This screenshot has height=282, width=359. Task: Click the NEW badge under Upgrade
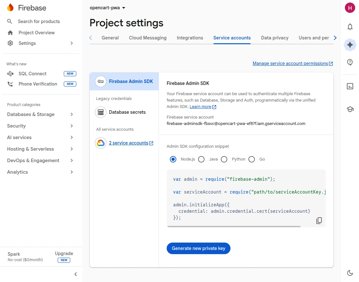click(x=64, y=260)
